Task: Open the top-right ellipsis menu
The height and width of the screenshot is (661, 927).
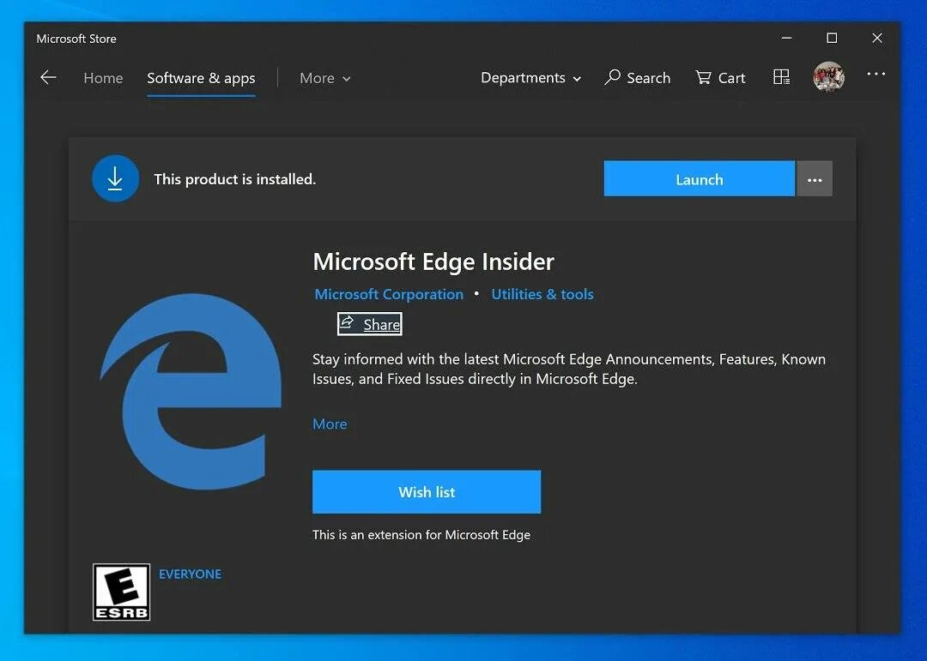Action: [875, 74]
